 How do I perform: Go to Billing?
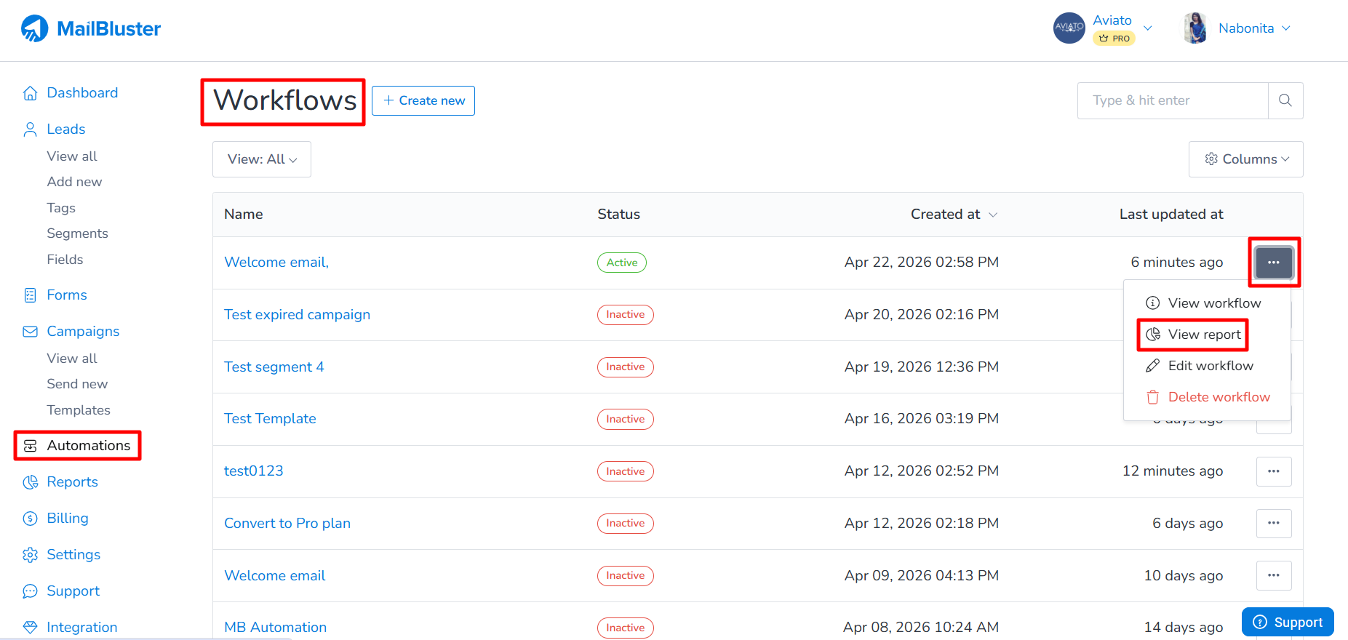(x=68, y=518)
